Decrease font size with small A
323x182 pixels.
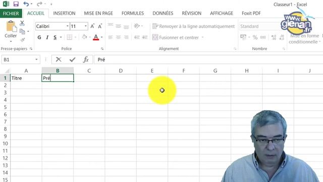(100, 26)
